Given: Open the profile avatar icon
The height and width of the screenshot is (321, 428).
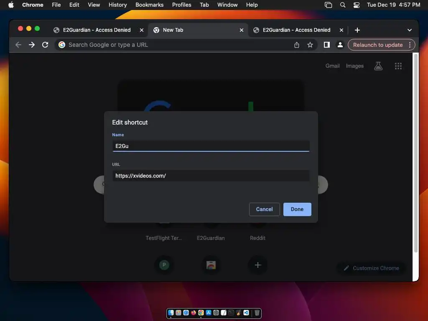Looking at the screenshot, I should click(x=340, y=45).
